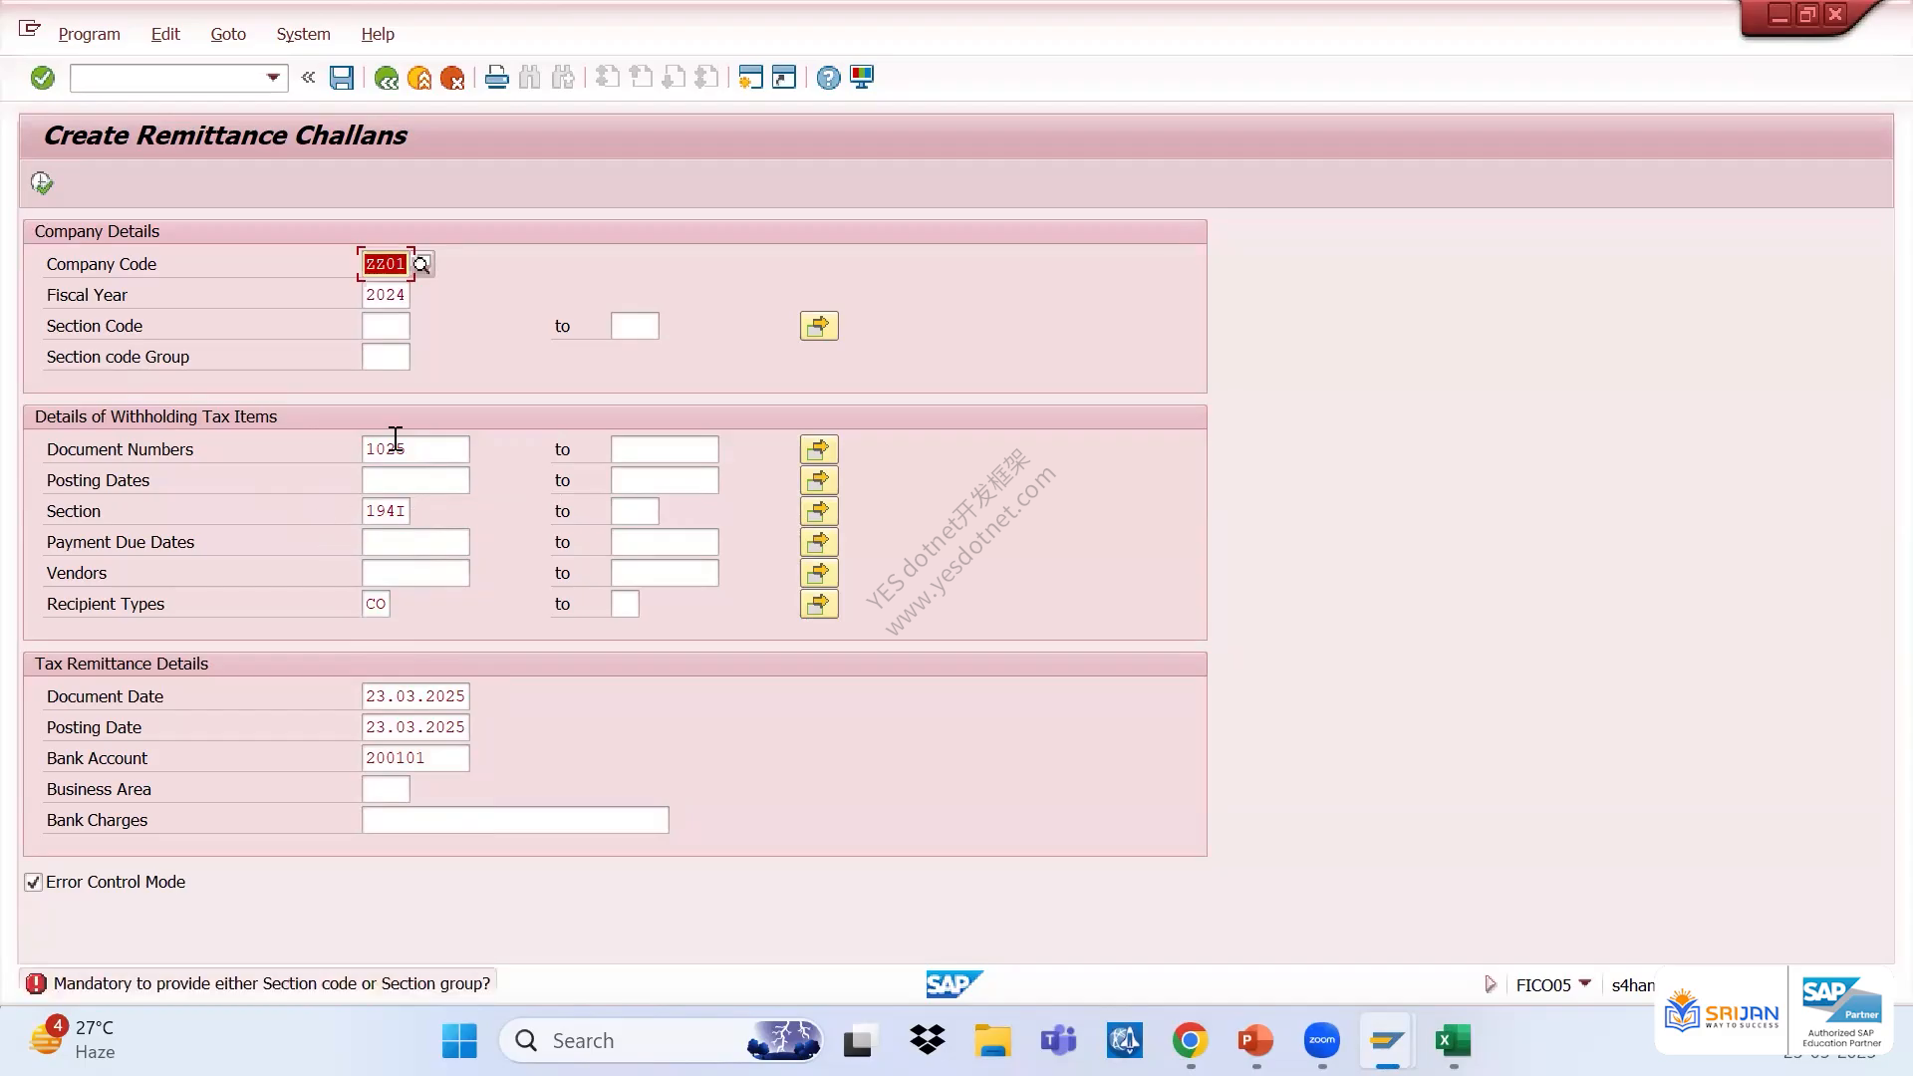Screen dimensions: 1913x1076
Task: Click the Generate Shortcut icon
Action: pyautogui.click(x=784, y=78)
